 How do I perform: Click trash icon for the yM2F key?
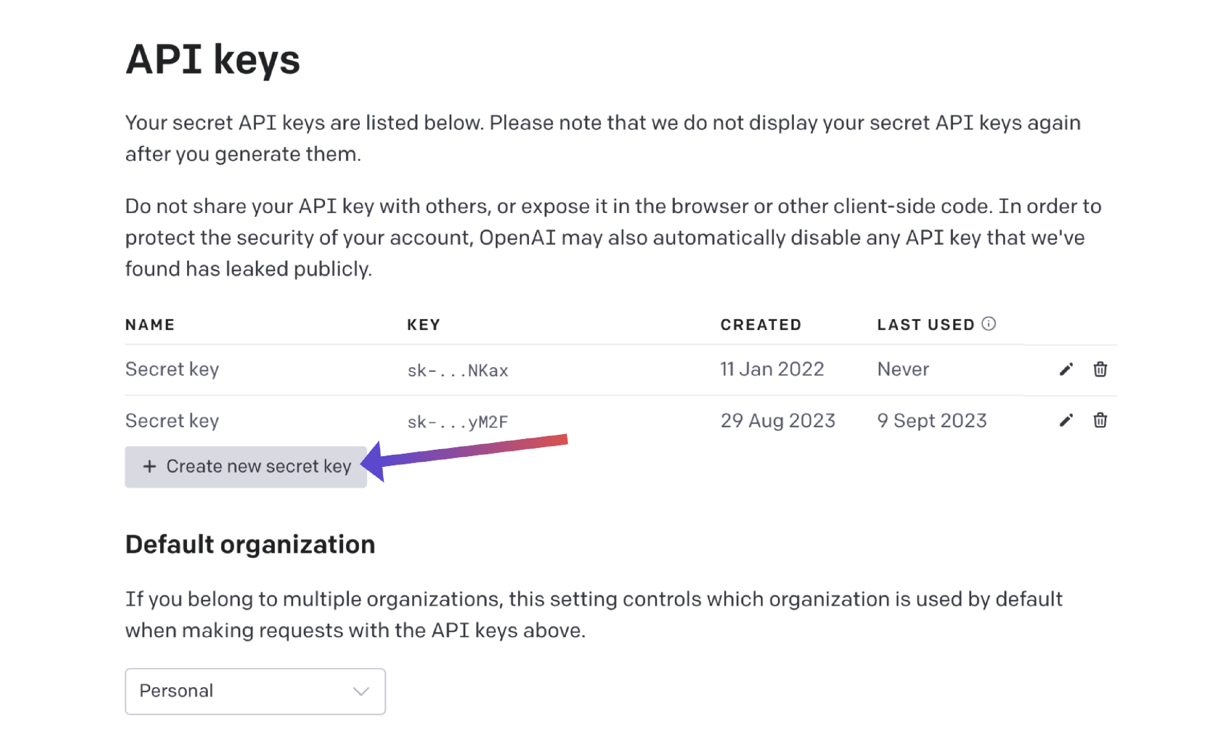(1099, 420)
